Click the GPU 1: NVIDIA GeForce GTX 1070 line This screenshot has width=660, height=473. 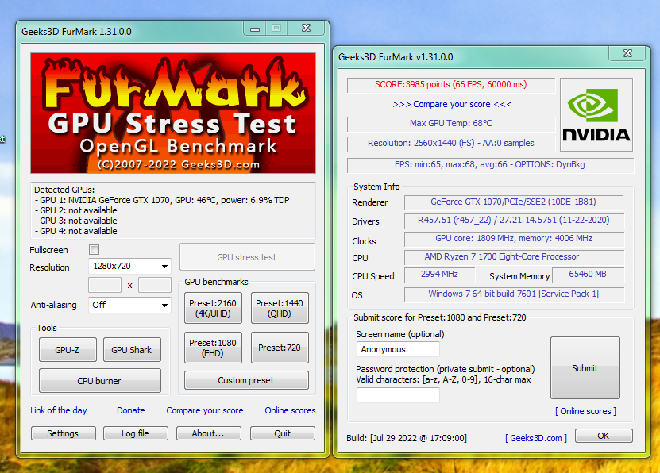162,200
